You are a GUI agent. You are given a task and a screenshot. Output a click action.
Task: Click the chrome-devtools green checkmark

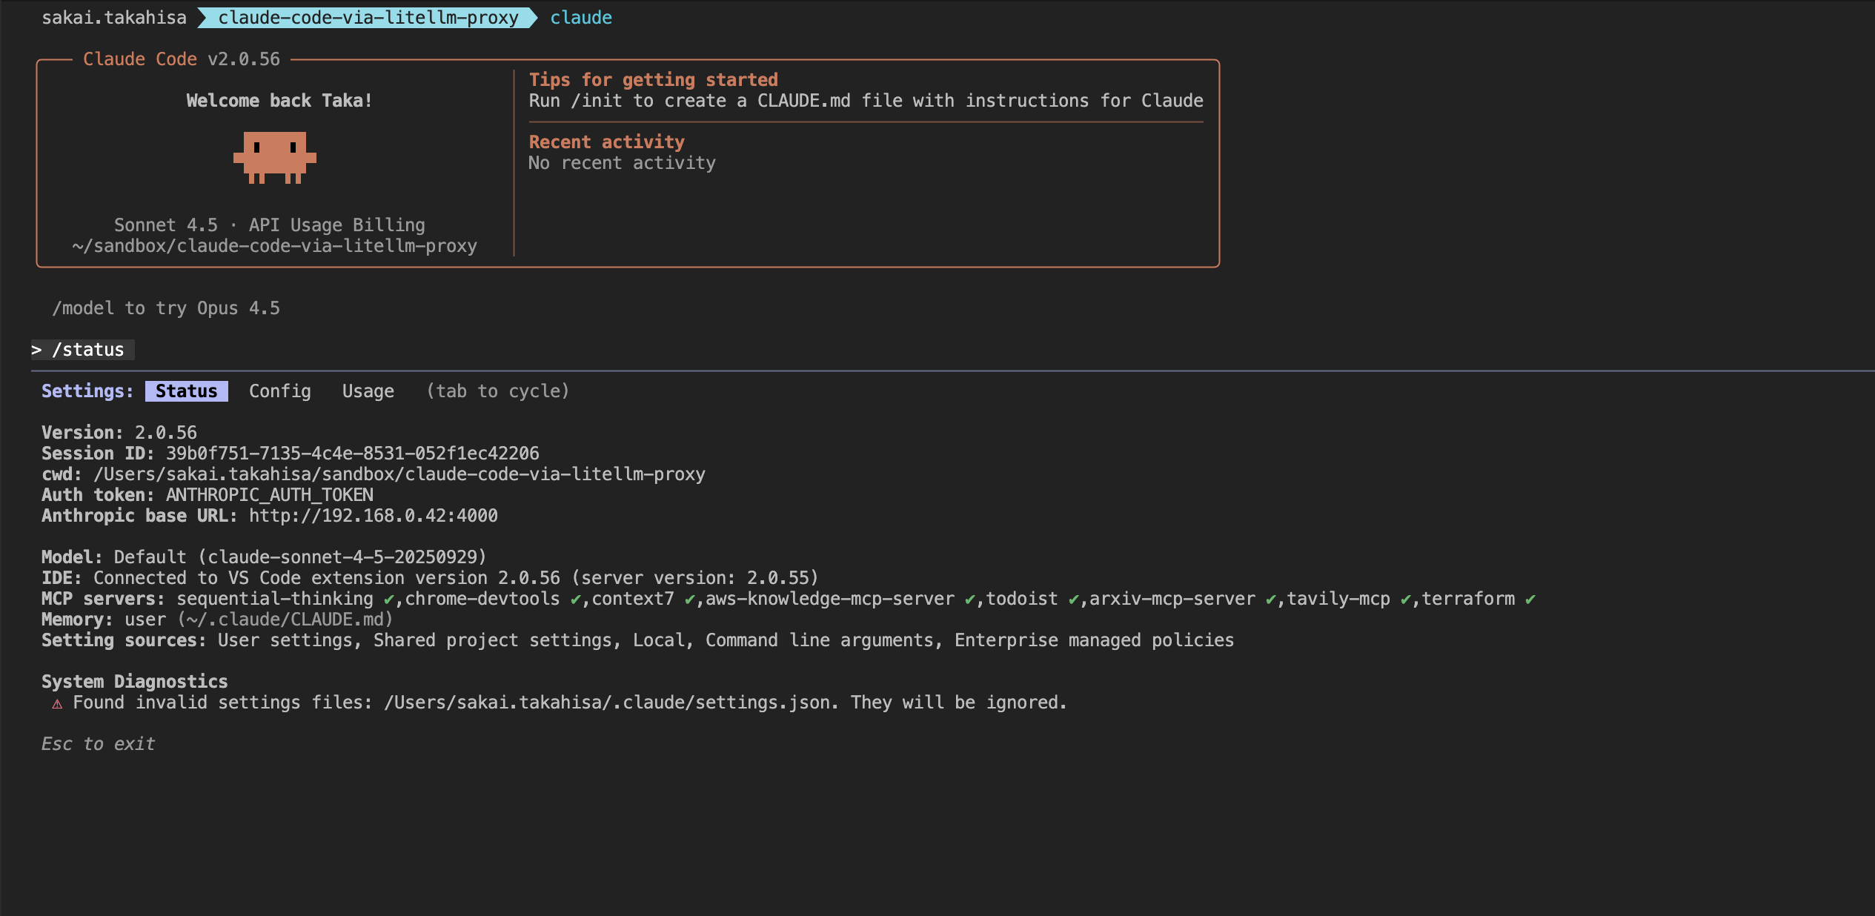(x=576, y=599)
